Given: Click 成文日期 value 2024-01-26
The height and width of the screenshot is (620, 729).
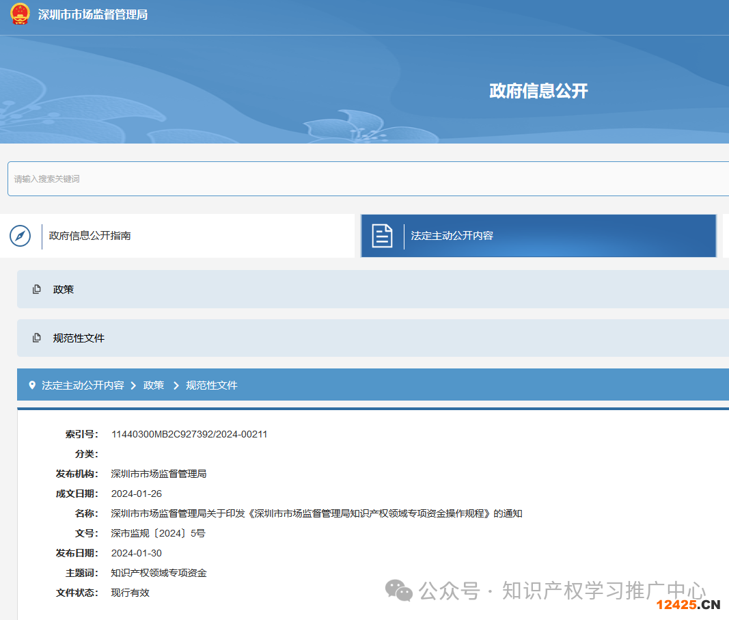Looking at the screenshot, I should 136,494.
